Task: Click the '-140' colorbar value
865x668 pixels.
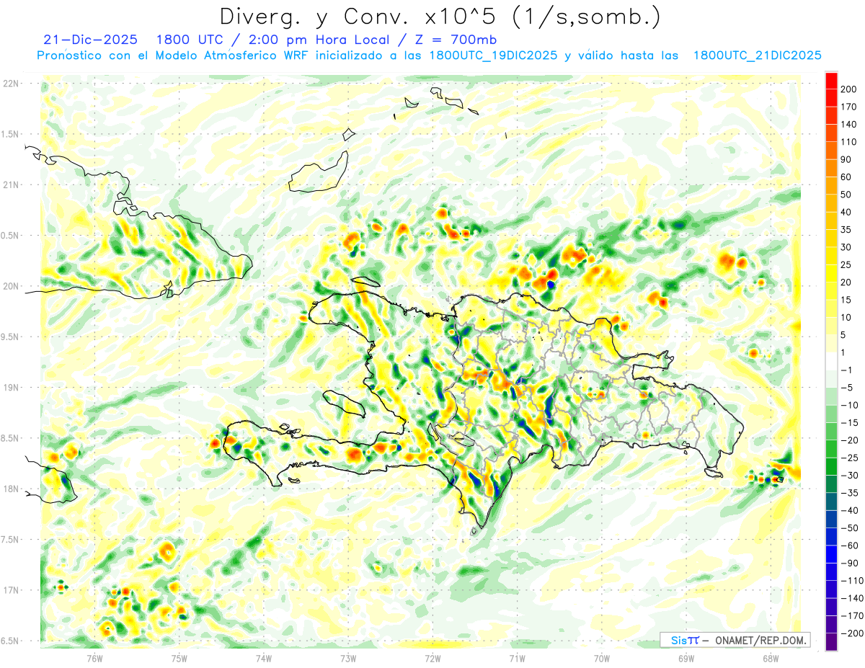Action: point(852,598)
